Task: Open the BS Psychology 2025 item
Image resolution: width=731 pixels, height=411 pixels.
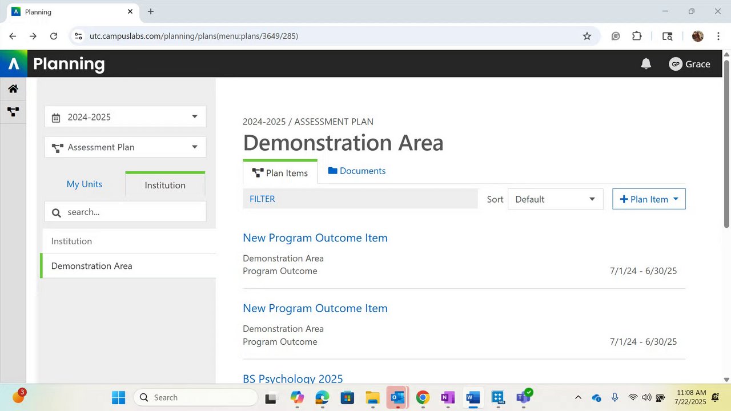Action: [292, 378]
